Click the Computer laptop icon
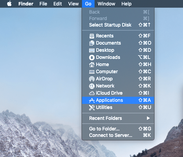 pos(92,72)
